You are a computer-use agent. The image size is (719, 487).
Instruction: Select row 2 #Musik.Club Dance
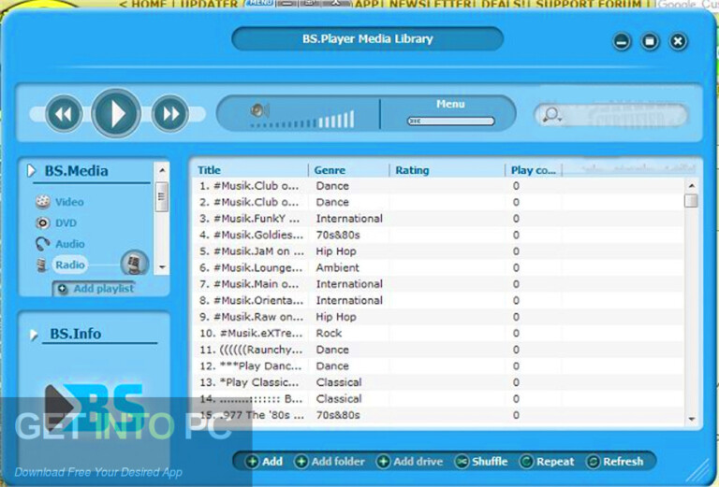(438, 202)
